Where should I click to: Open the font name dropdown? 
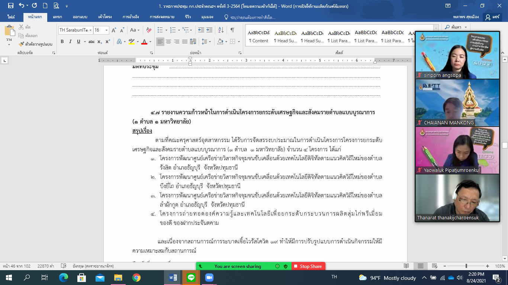click(x=91, y=30)
